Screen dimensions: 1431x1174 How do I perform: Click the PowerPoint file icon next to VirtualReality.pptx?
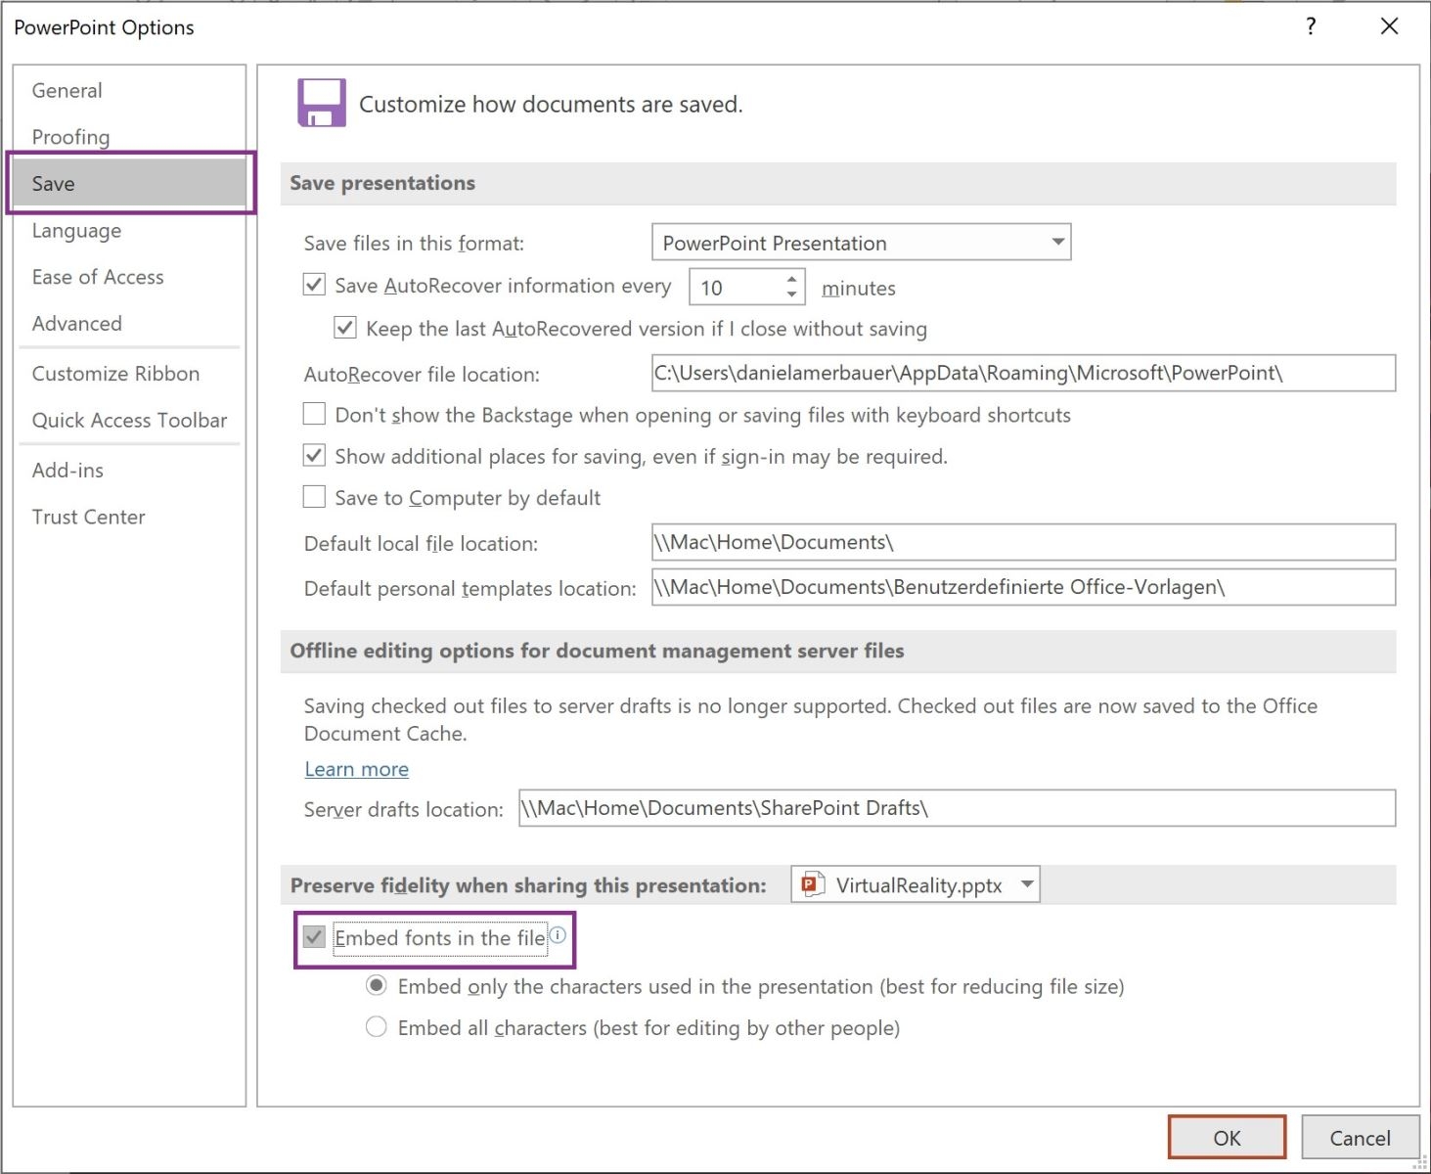(813, 884)
